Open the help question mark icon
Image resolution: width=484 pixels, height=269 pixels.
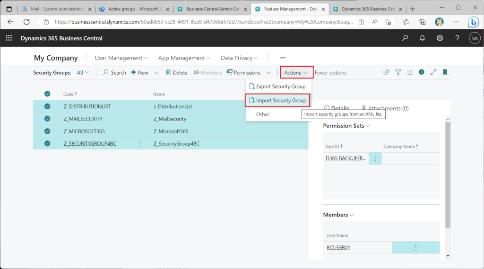click(457, 38)
